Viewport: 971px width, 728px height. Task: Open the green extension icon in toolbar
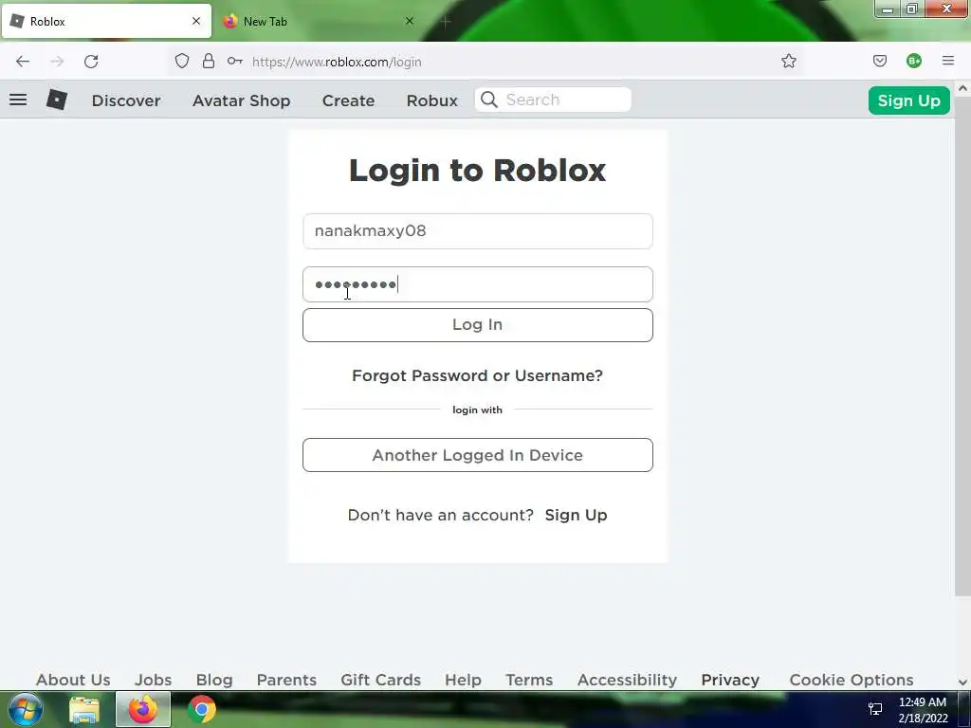coord(914,61)
